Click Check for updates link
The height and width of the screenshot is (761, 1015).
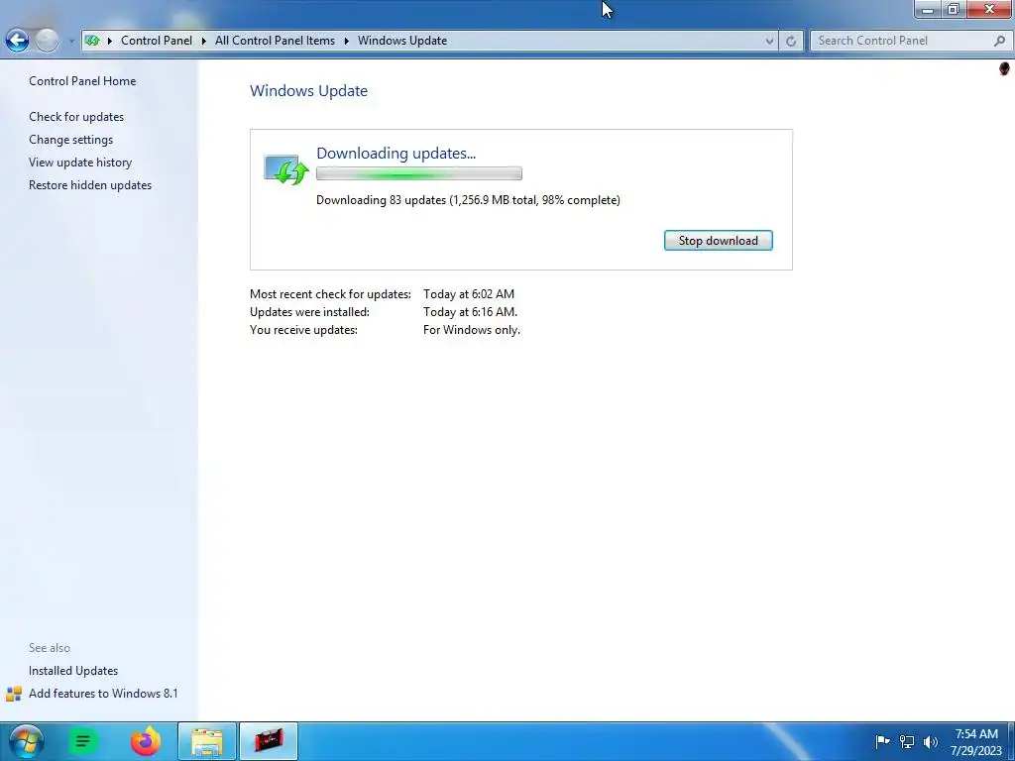point(76,117)
